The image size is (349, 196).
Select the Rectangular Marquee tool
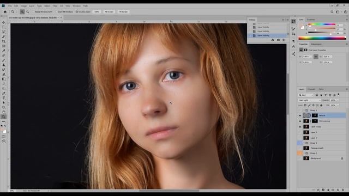(4, 27)
